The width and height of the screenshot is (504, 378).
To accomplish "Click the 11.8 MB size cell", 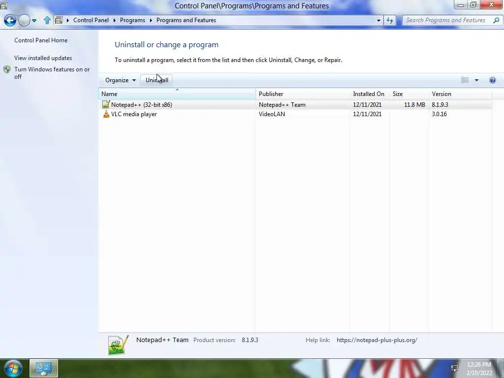I will pos(414,105).
